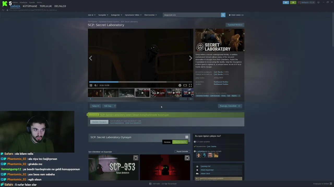Select the 14.0 UPDATE trailer thumbnail
This screenshot has height=187, width=334.
174,93
